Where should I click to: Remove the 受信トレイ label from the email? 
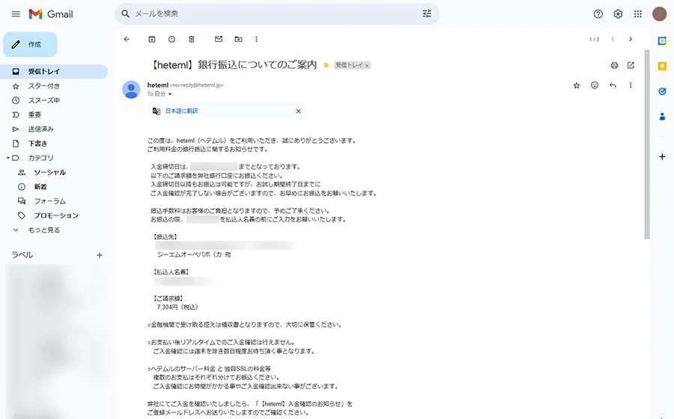(x=367, y=66)
